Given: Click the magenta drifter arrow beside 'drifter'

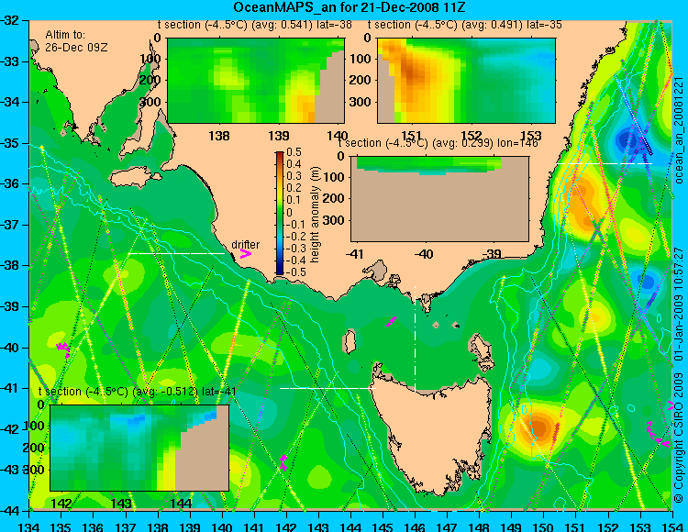Looking at the screenshot, I should [x=245, y=254].
